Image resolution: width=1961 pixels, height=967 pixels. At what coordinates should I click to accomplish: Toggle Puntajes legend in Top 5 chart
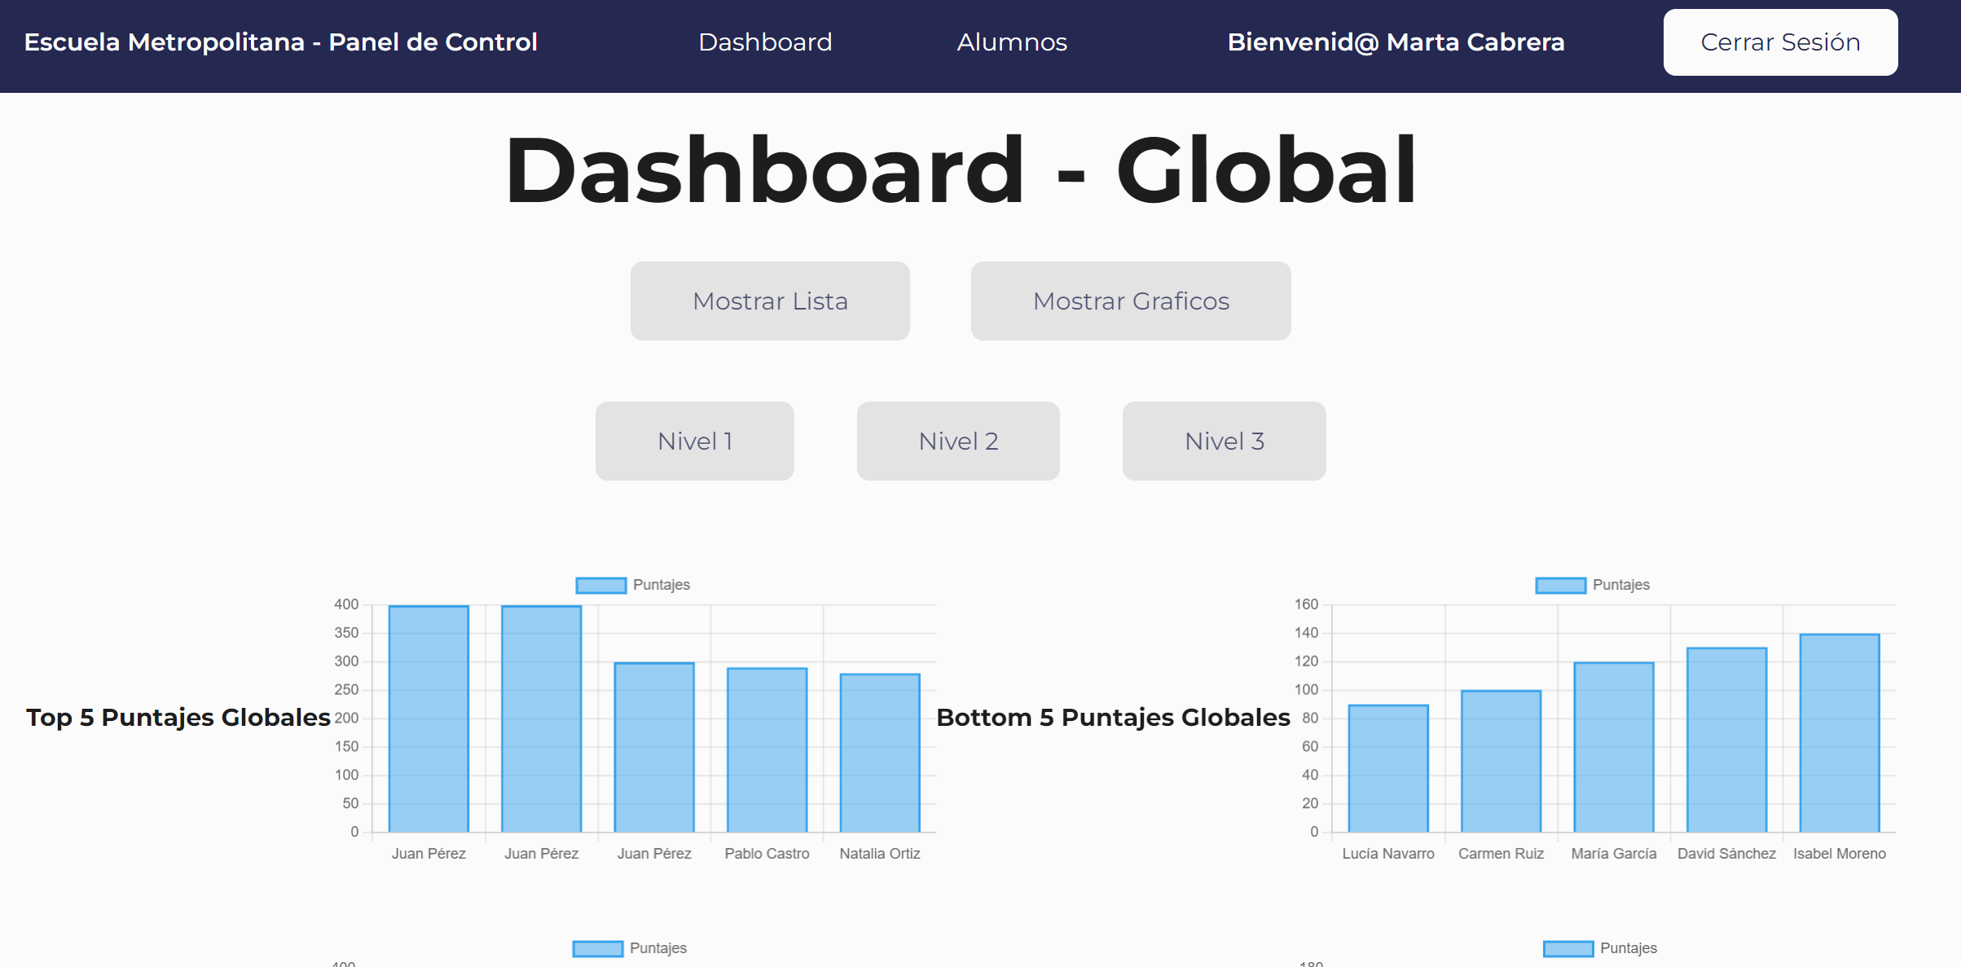633,585
